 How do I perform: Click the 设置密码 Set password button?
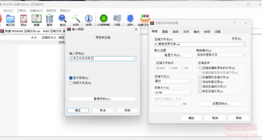pos(221,104)
